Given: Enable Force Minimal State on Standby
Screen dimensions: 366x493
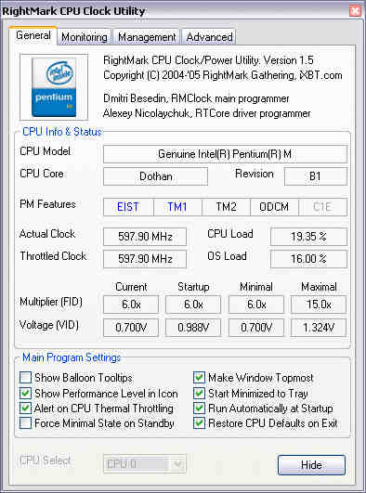Looking at the screenshot, I should click(25, 423).
